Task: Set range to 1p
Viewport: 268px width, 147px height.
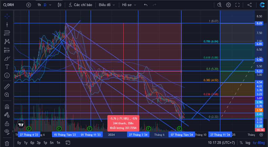Action: [x=45, y=143]
